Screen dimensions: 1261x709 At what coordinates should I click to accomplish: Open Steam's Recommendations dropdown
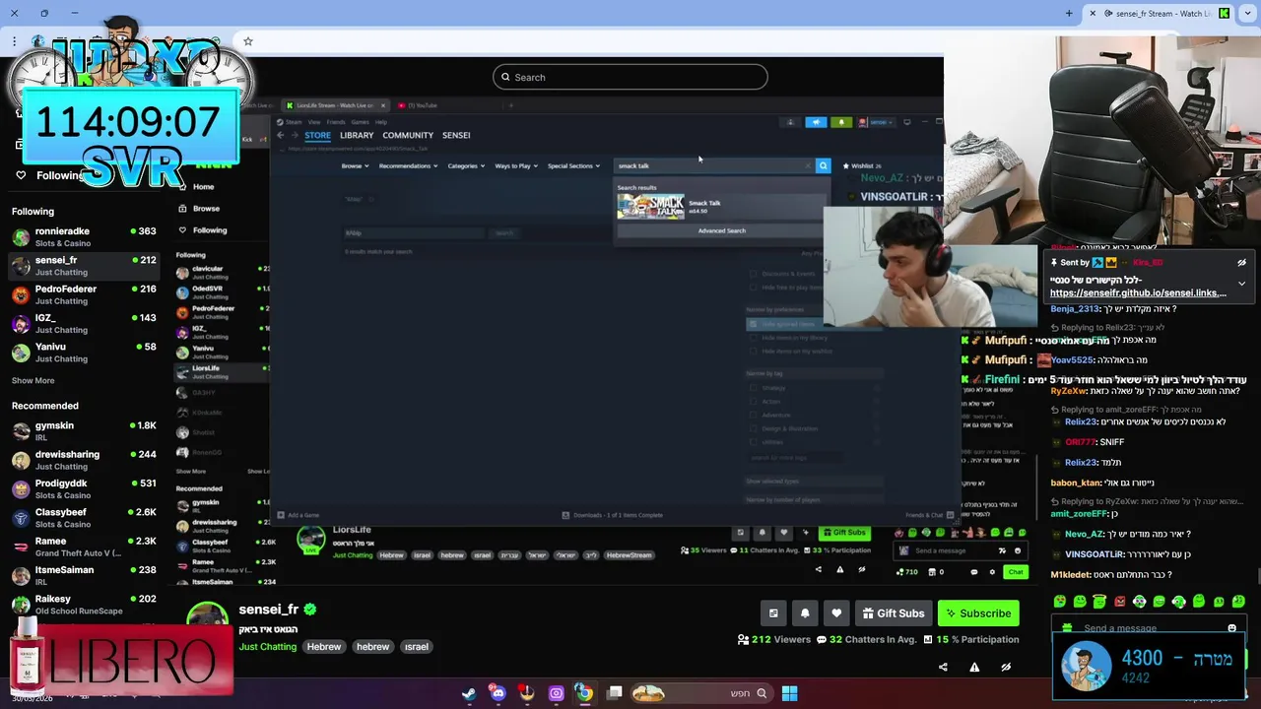click(408, 165)
